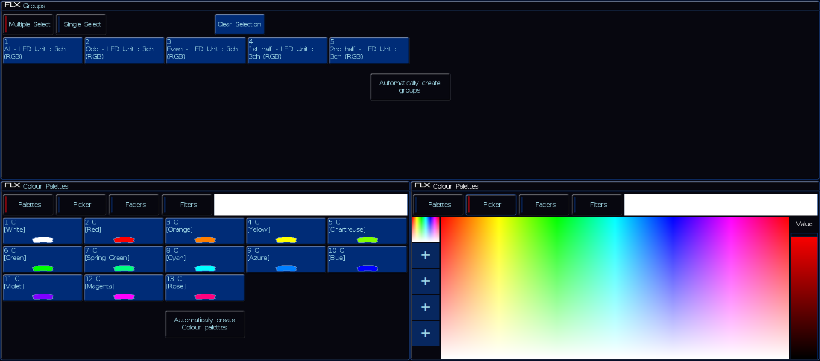Choose the Chartreuse colour palette tile
The image size is (820, 361).
367,231
